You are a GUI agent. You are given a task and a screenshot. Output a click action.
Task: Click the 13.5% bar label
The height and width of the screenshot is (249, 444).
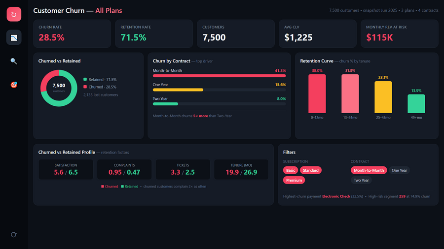coord(416,91)
